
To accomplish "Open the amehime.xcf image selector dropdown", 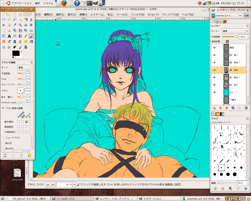I will (x=227, y=16).
